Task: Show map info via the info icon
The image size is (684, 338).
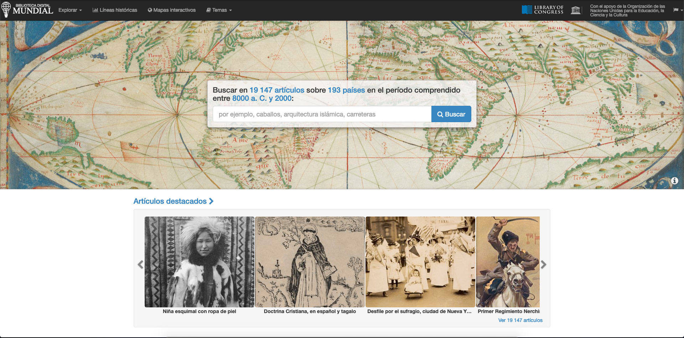Action: [674, 181]
